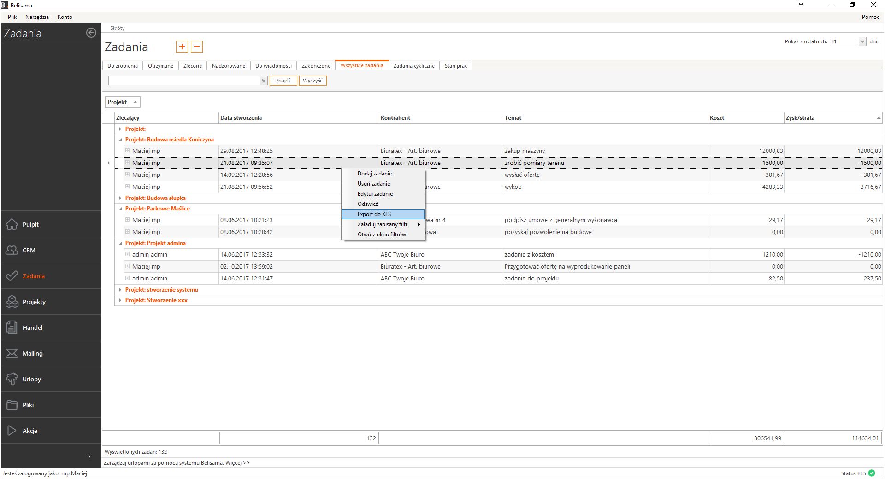Image resolution: width=885 pixels, height=479 pixels.
Task: Collapse the sidebar with back arrow
Action: point(91,33)
